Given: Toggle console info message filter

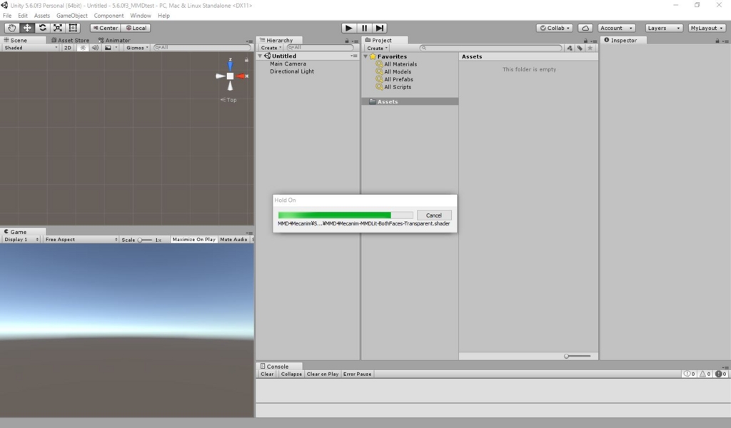Looking at the screenshot, I should 690,374.
